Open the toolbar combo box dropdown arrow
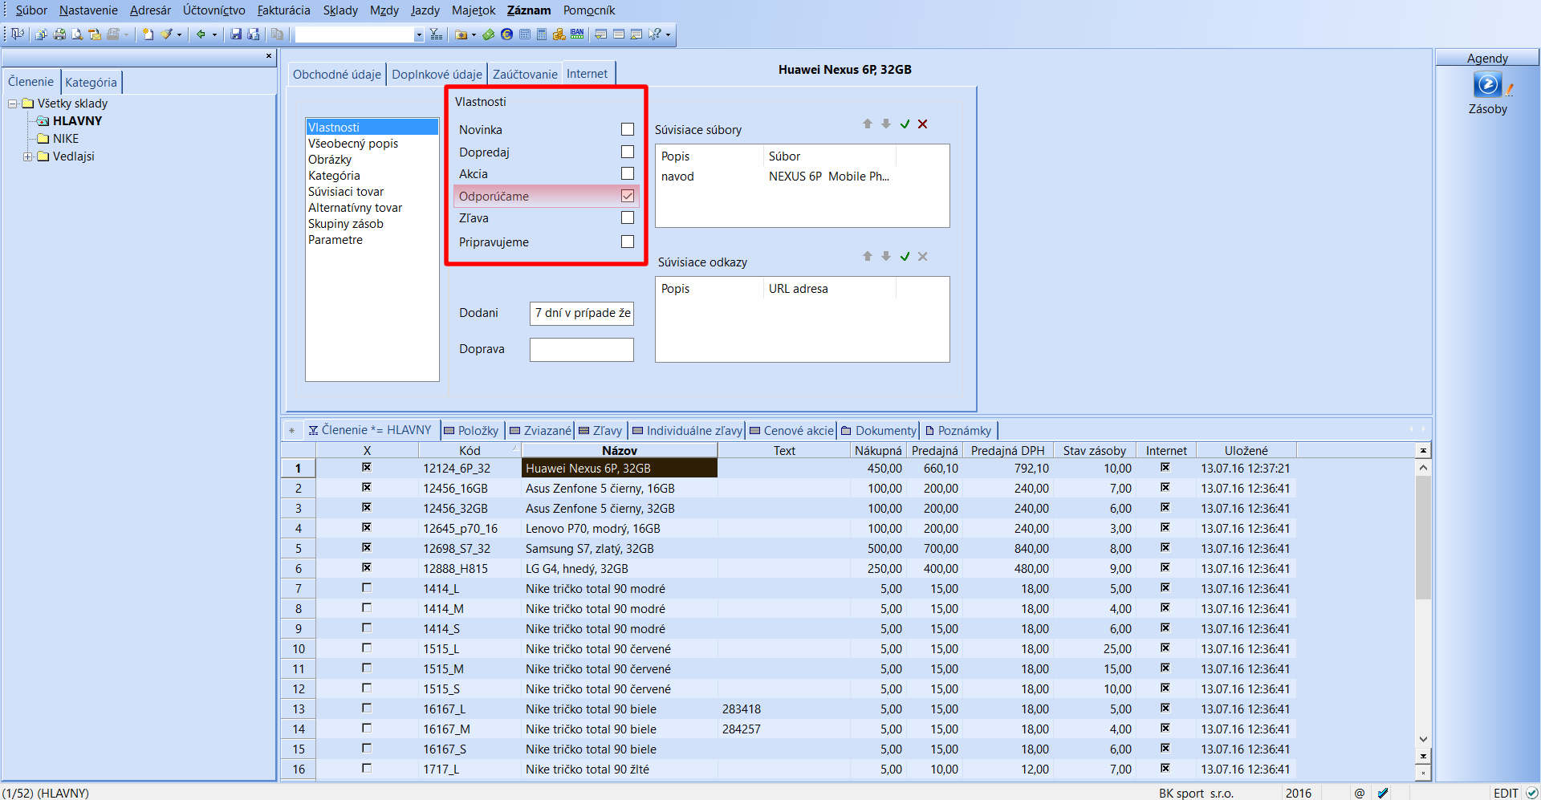The height and width of the screenshot is (800, 1541). tap(418, 35)
